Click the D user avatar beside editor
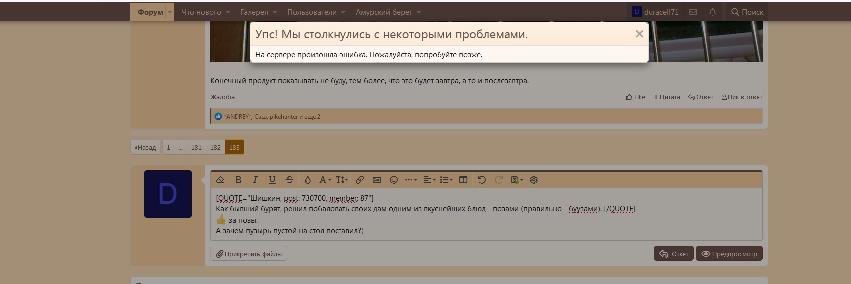This screenshot has height=284, width=851. click(x=168, y=194)
